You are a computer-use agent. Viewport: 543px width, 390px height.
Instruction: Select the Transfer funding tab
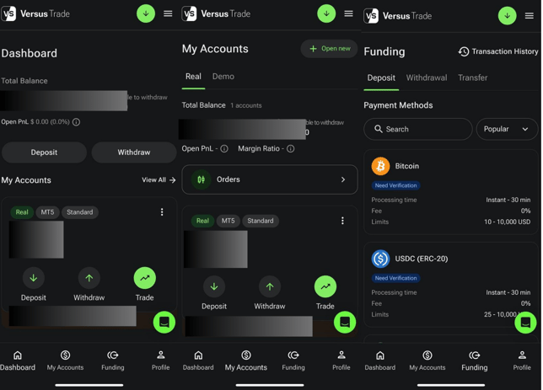tap(473, 77)
